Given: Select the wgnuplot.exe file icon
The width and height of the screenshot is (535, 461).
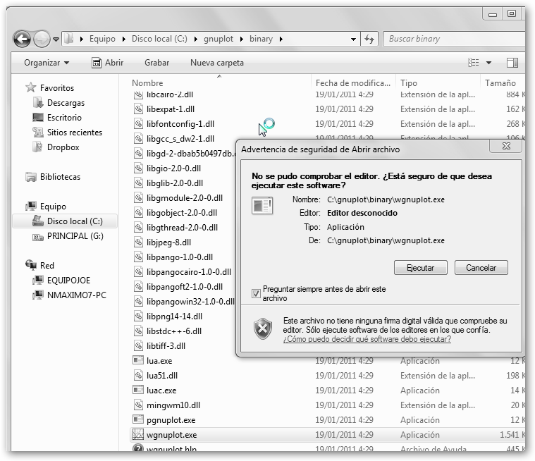Looking at the screenshot, I should point(138,435).
